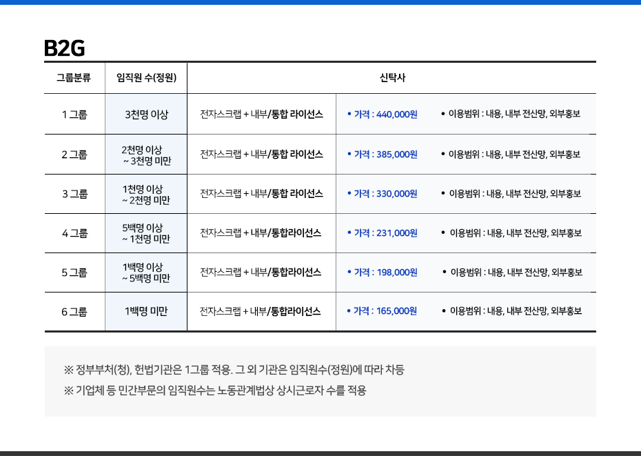Select the 6 그룹 row label
The height and width of the screenshot is (456, 641).
pos(74,312)
